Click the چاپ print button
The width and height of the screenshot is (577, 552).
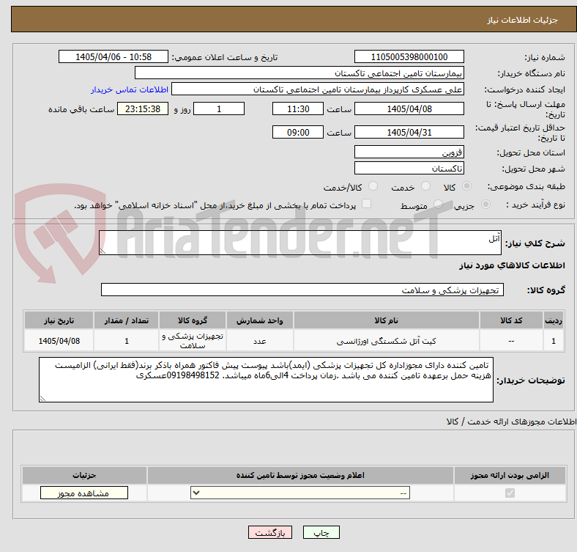click(x=321, y=532)
